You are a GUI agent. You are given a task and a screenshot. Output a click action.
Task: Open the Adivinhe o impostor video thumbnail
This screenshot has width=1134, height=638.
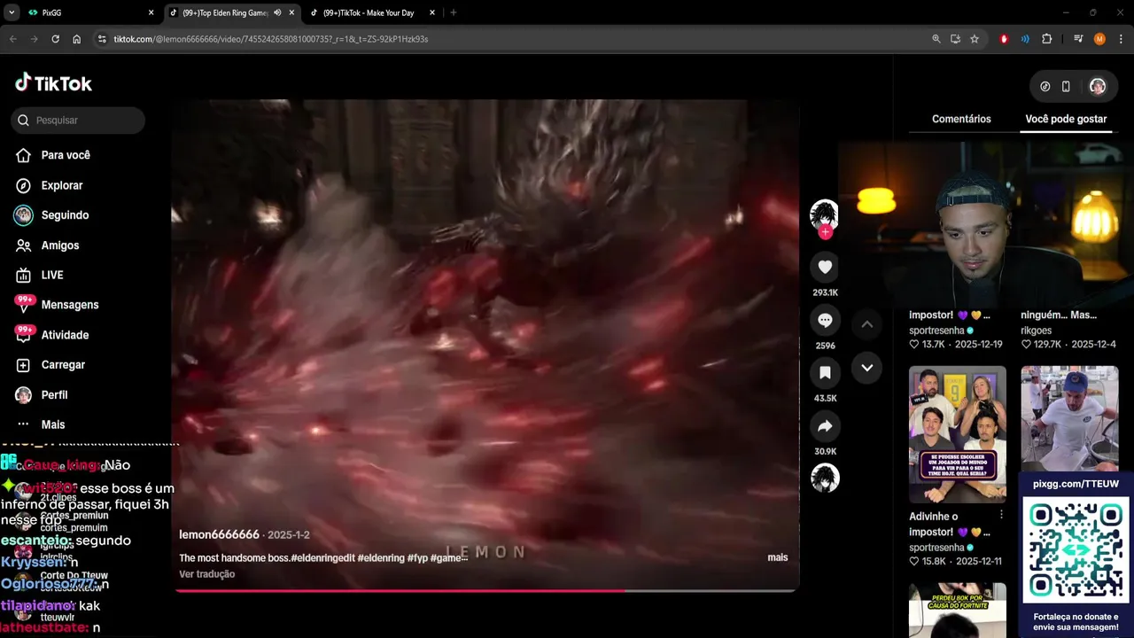click(958, 434)
